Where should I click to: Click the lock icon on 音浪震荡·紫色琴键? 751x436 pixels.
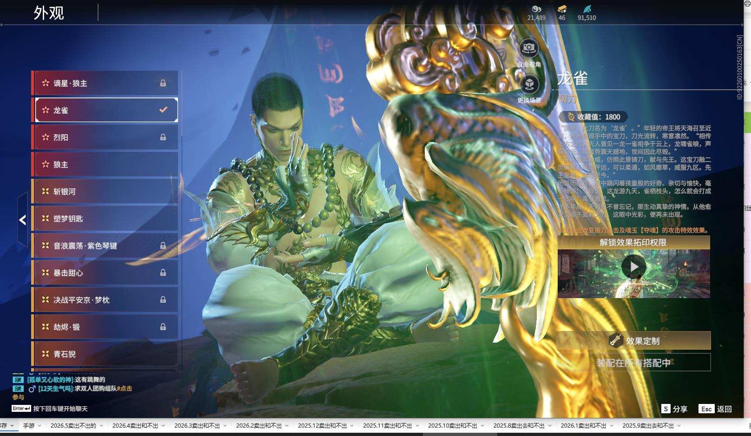[x=163, y=246]
